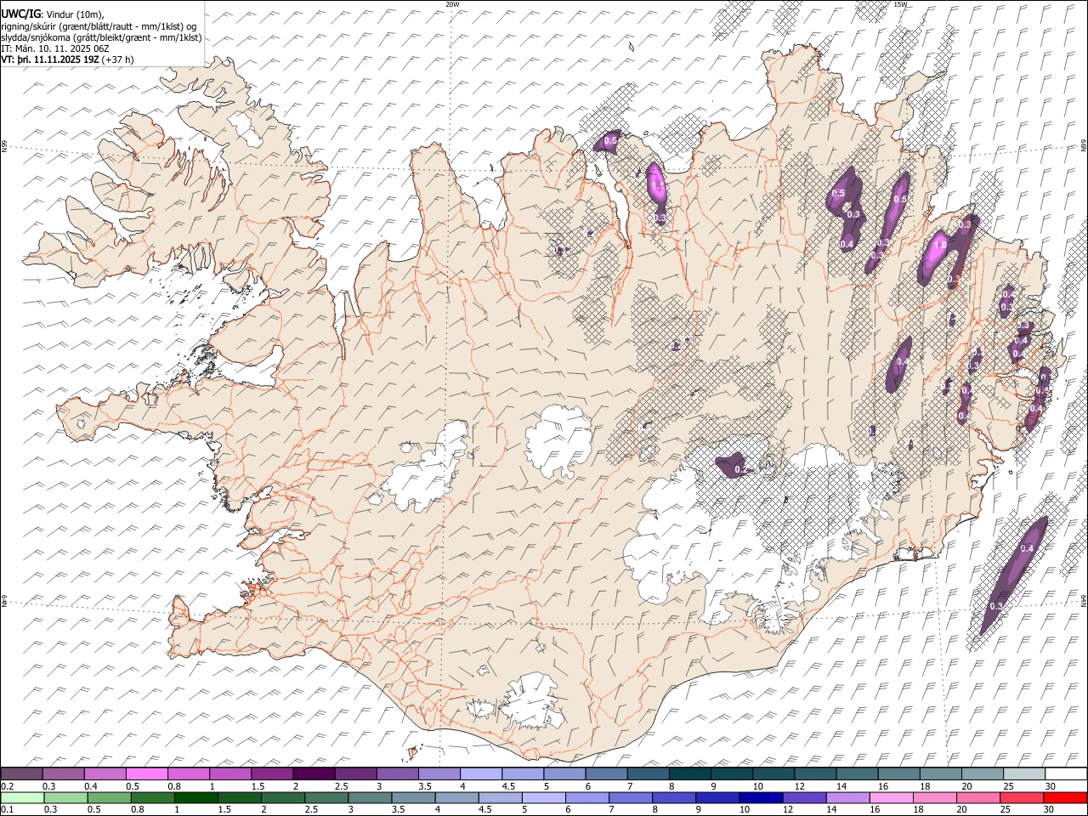Pick the violet 12 swatch in lower legend row
The width and height of the screenshot is (1088, 816).
click(804, 797)
